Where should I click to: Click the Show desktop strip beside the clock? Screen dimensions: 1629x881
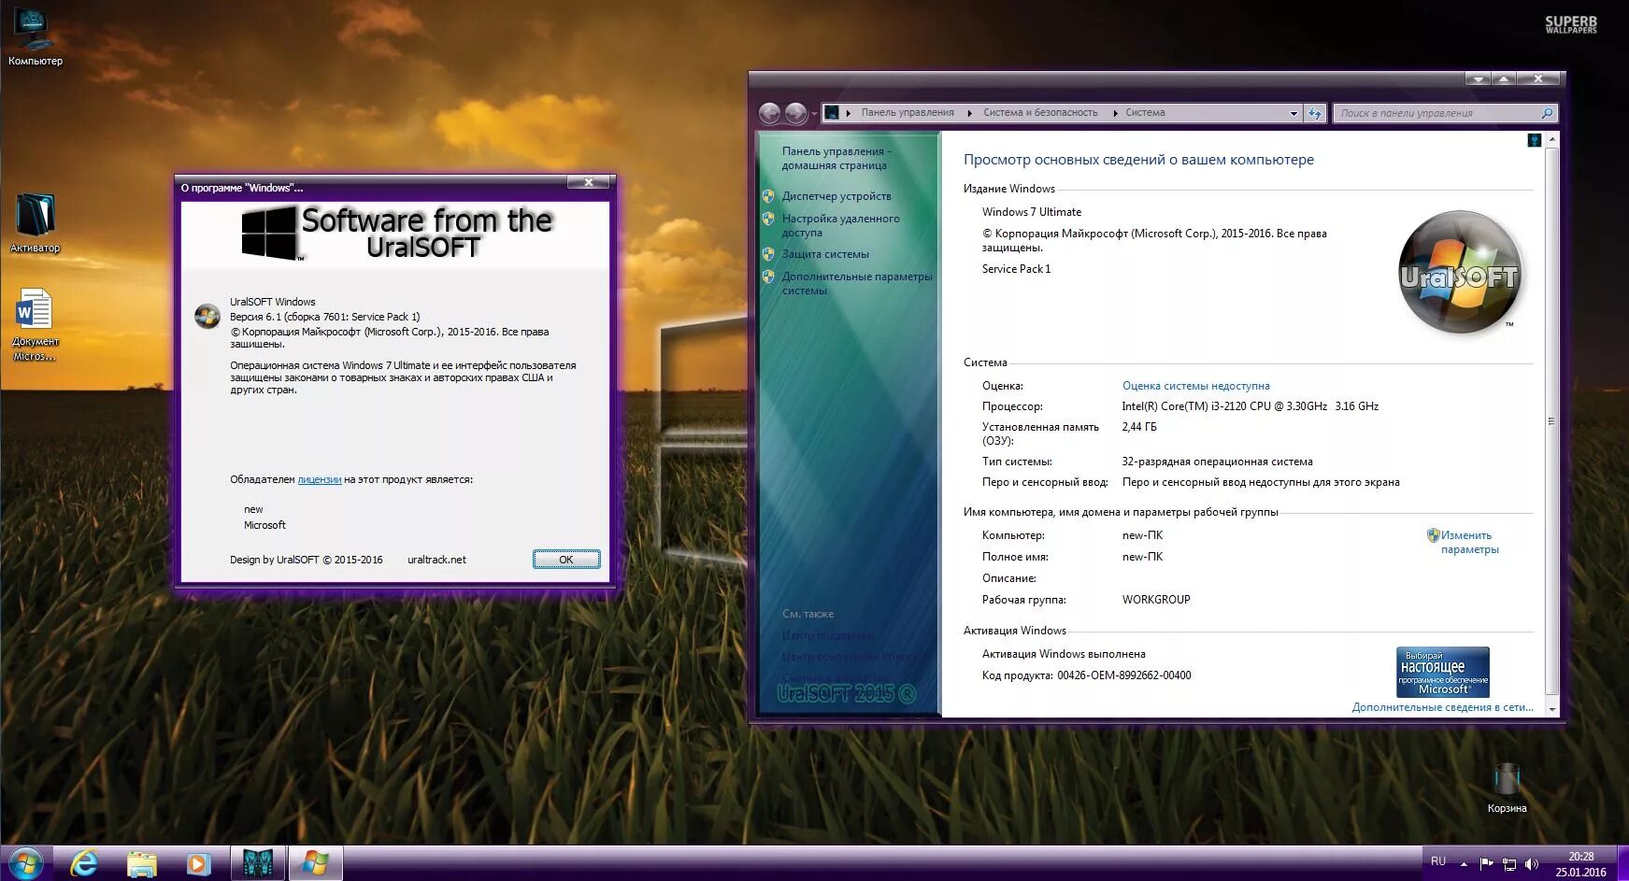1622,863
